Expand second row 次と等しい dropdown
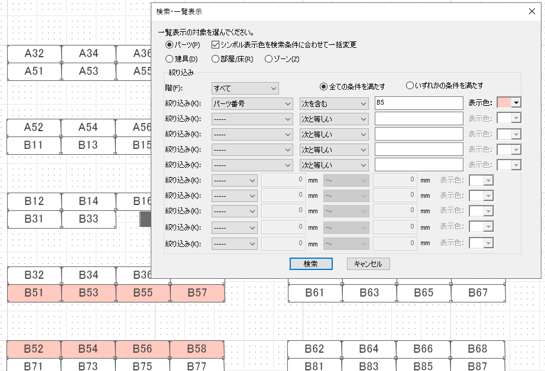Image resolution: width=545 pixels, height=371 pixels. 334,119
